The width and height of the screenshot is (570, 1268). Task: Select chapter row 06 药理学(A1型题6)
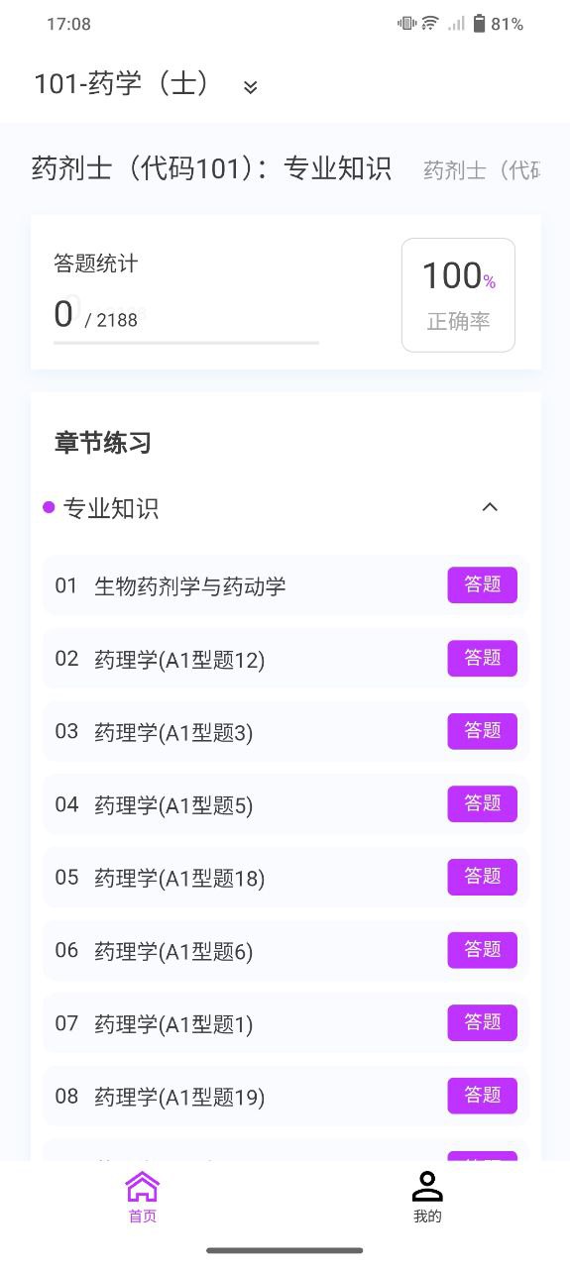tap(285, 951)
